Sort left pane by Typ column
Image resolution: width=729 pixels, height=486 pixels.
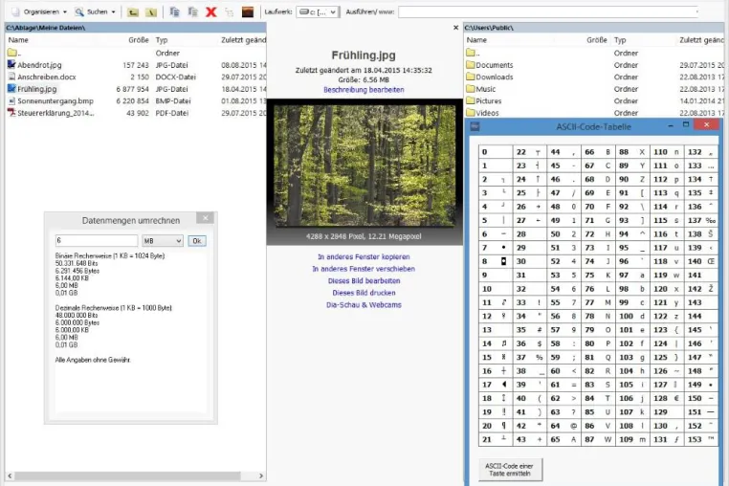pyautogui.click(x=162, y=40)
